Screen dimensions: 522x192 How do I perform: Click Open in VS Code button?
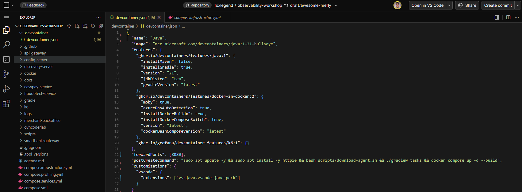pos(428,5)
